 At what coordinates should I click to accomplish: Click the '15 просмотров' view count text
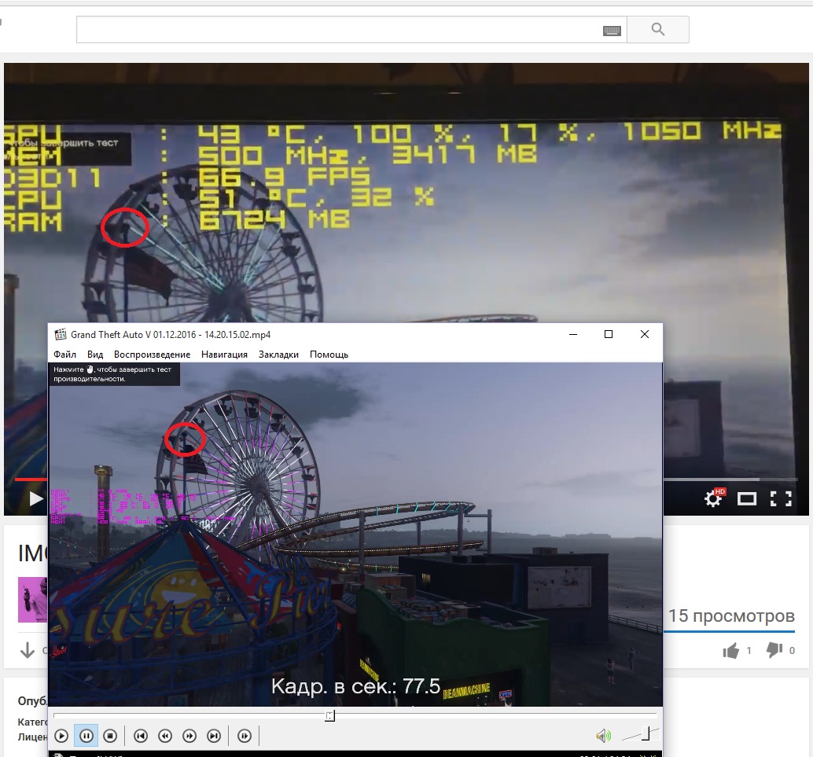tap(731, 616)
